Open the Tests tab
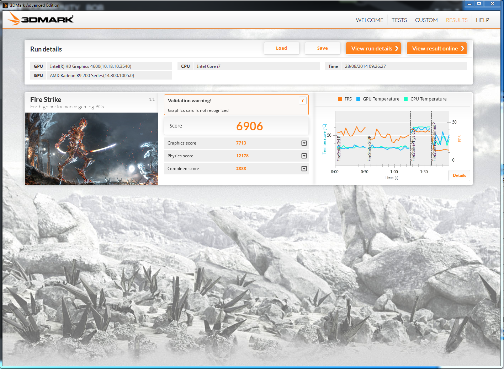The image size is (504, 369). click(399, 20)
